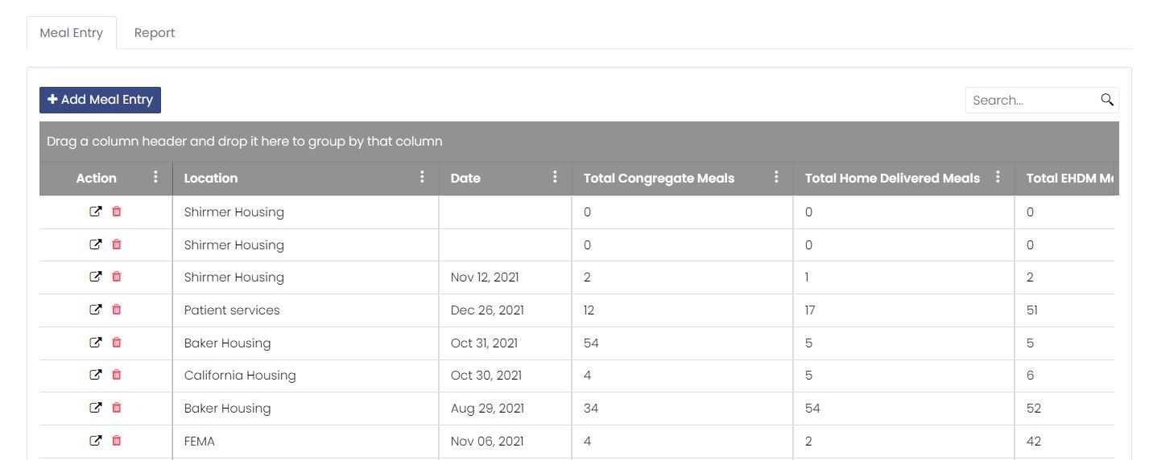Viewport: 1149px width, 460px height.
Task: Click the Add Meal Entry button
Action: [x=101, y=100]
